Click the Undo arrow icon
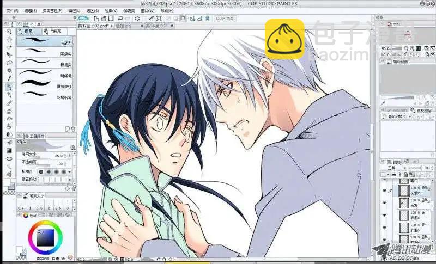The image size is (436, 264). tap(120, 19)
